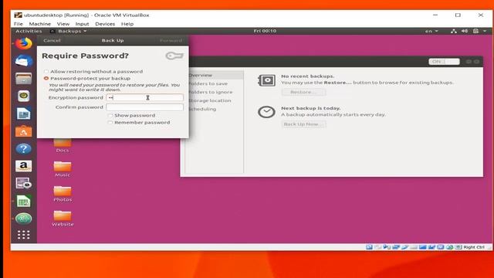Enable the Remember password checkbox
The image size is (494, 278).
tap(110, 122)
